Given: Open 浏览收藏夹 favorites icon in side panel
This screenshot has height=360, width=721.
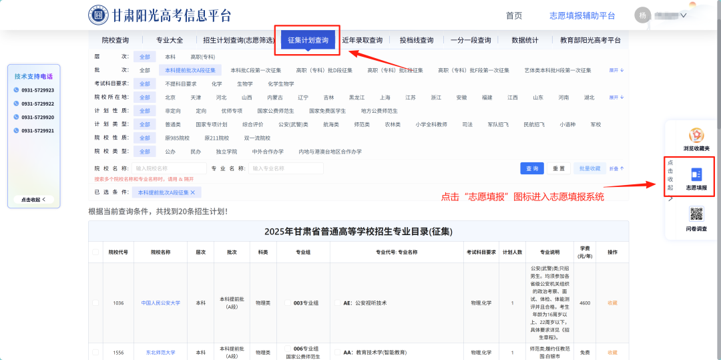Looking at the screenshot, I should [x=696, y=136].
